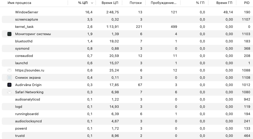
Task: Select the bluetoothd process row
Action: (24, 41)
